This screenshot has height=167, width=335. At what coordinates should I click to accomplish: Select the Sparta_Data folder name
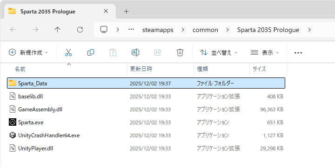coord(33,83)
